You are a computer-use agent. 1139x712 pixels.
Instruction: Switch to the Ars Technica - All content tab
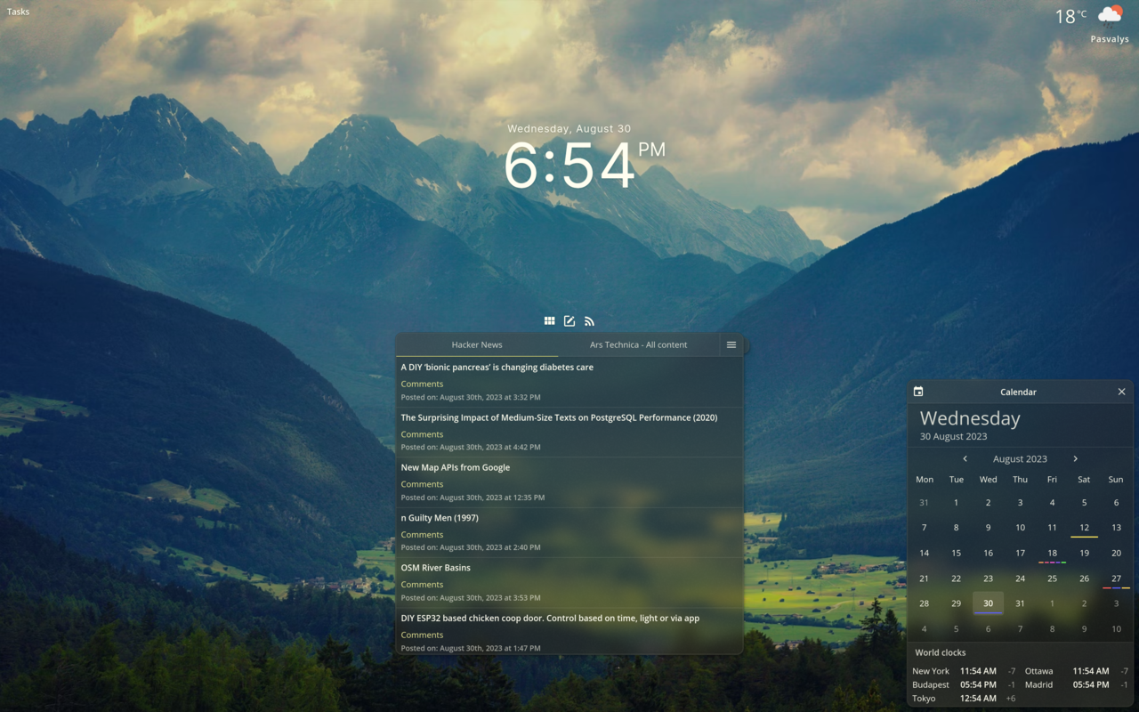click(638, 344)
